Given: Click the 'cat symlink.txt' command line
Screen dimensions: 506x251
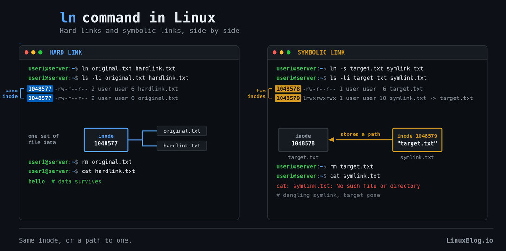Looking at the screenshot, I should point(328,176).
